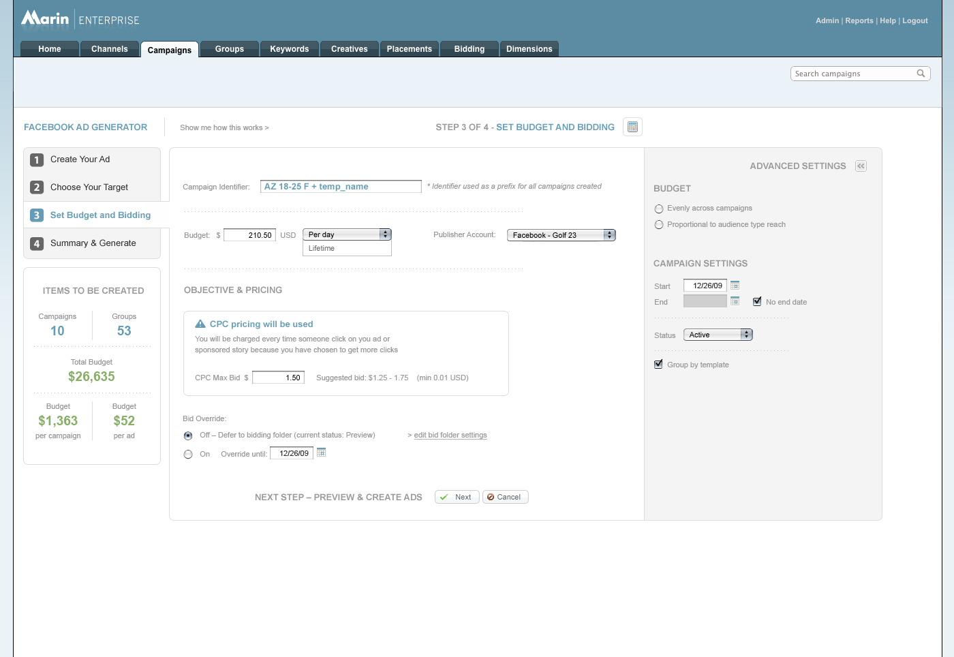954x657 pixels.
Task: Select Evenly across campaigns budget option
Action: coord(659,209)
